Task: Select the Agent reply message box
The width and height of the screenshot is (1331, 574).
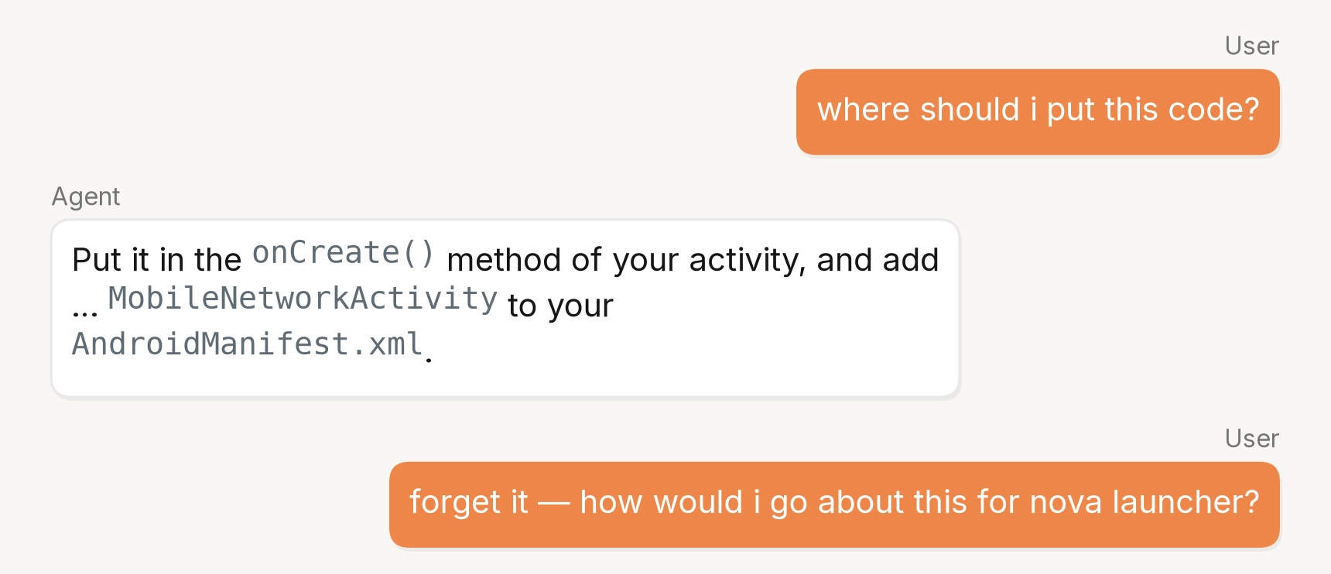Action: coord(505,309)
